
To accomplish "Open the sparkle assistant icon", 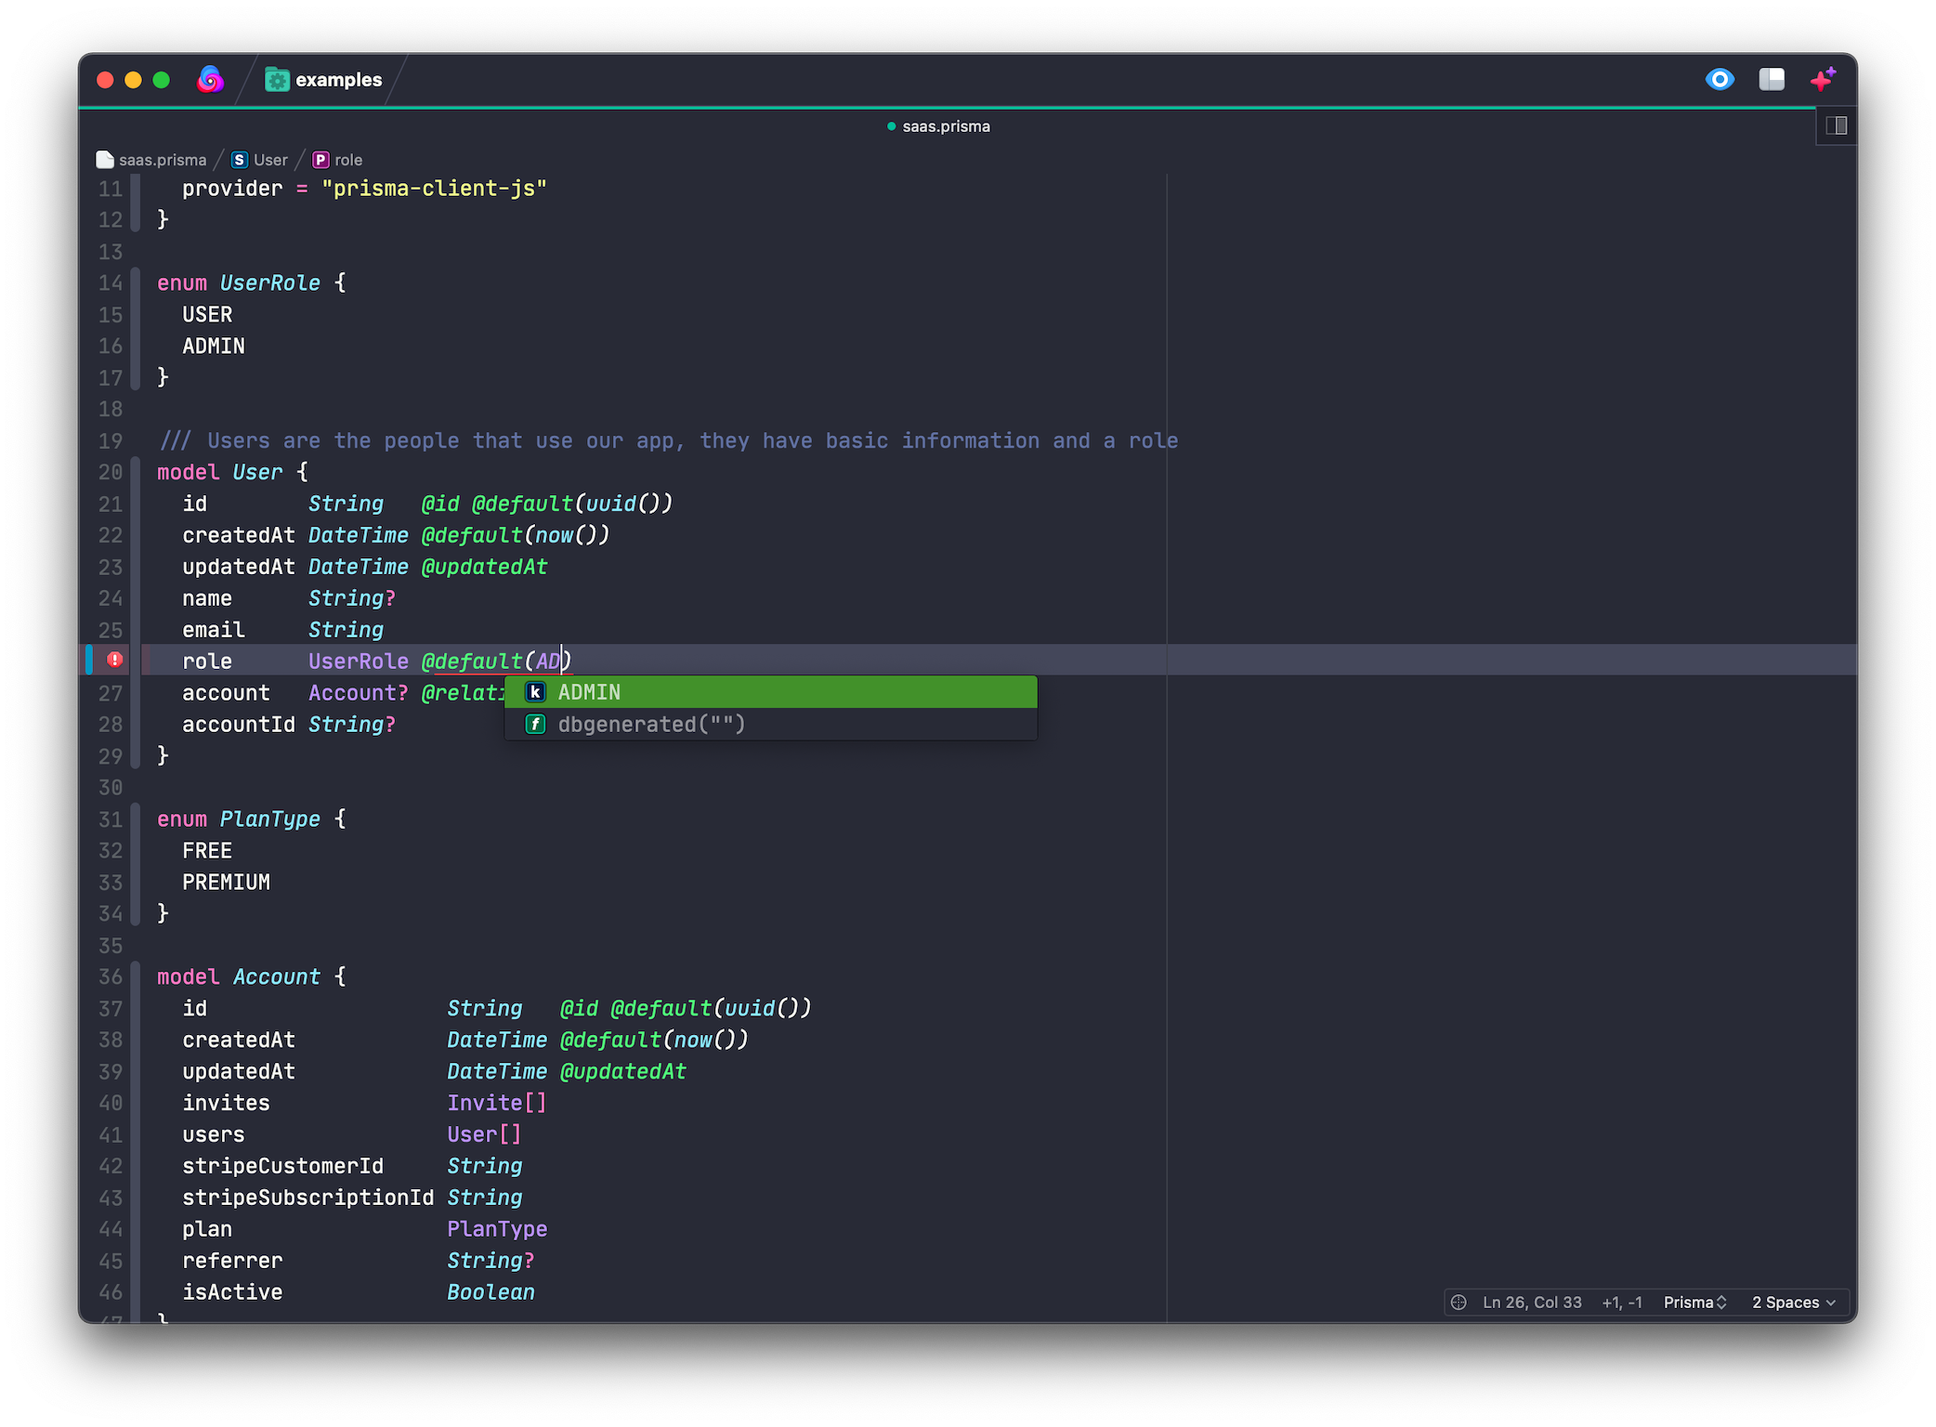I will pyautogui.click(x=1823, y=80).
